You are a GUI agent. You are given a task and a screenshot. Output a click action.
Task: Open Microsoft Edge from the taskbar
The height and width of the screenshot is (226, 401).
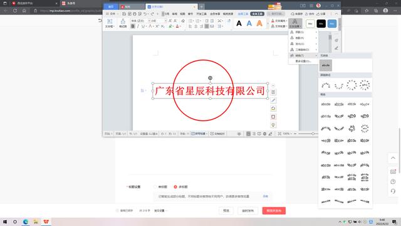[26, 222]
